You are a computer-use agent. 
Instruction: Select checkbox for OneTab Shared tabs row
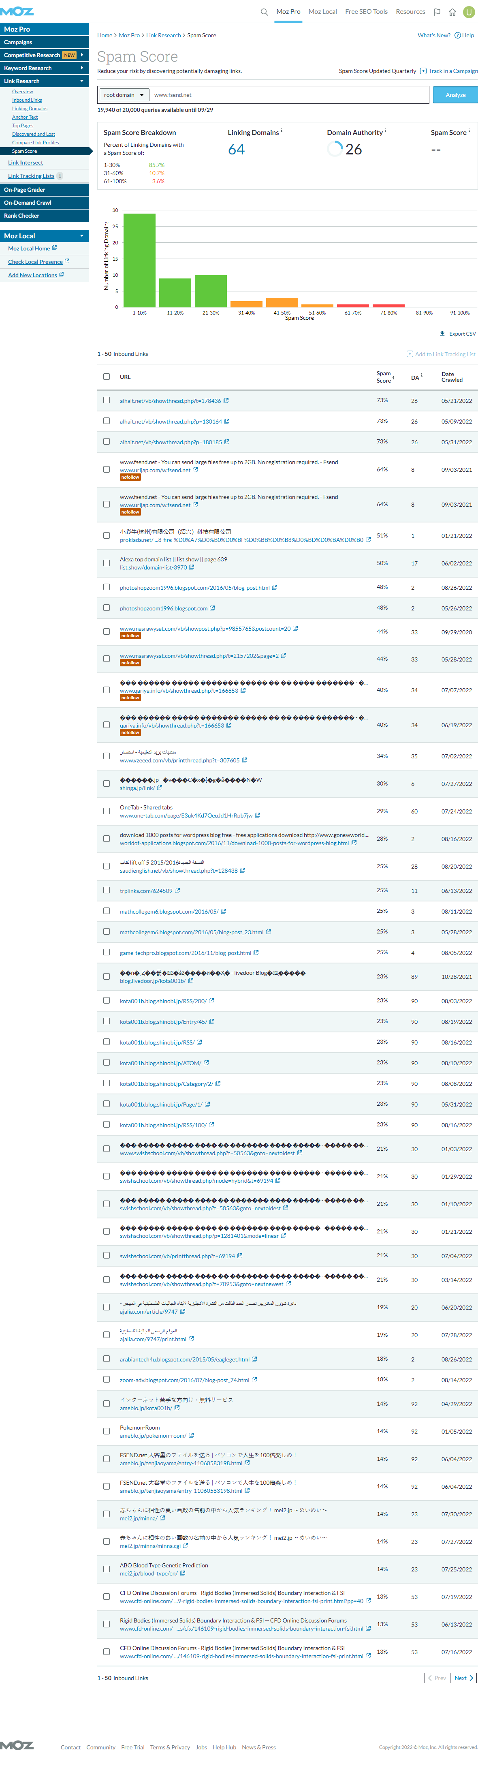pos(106,811)
